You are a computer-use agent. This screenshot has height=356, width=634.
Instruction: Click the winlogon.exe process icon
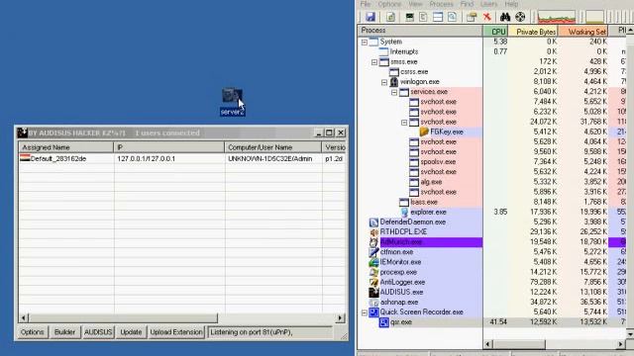click(x=394, y=82)
